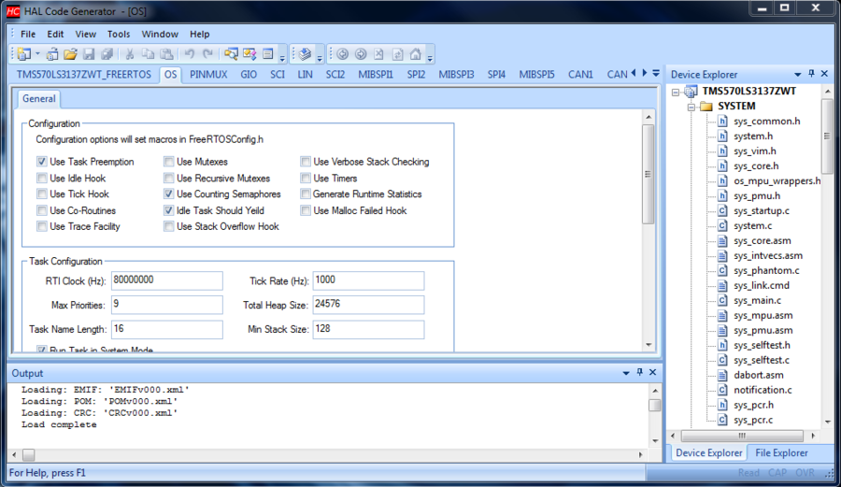Image resolution: width=841 pixels, height=487 pixels.
Task: Select sys_startup.c in Device Explorer
Action: tap(761, 210)
